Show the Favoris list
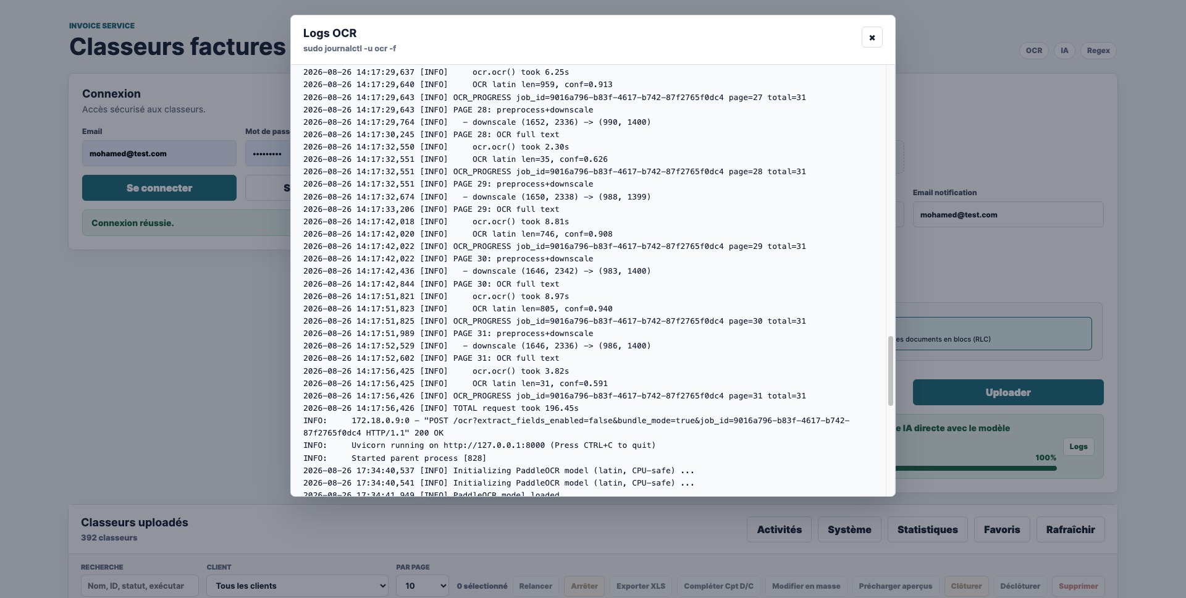Viewport: 1186px width, 598px height. (x=1002, y=529)
